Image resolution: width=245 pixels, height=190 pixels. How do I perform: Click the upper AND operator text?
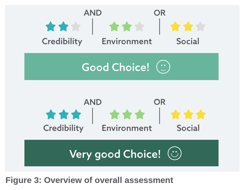pyautogui.click(x=92, y=13)
